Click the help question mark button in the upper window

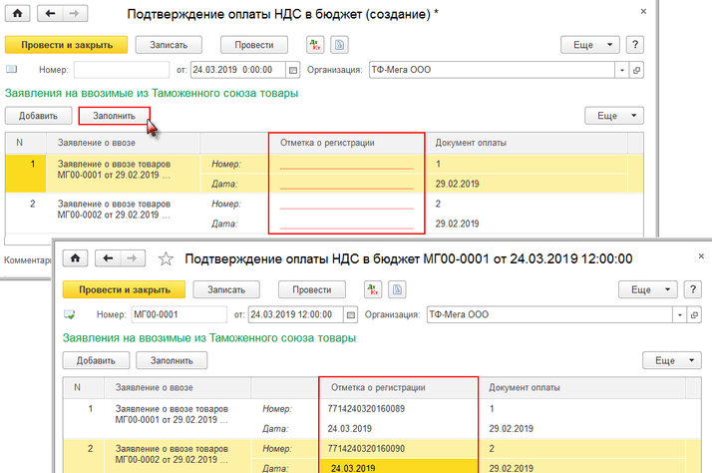pos(634,45)
